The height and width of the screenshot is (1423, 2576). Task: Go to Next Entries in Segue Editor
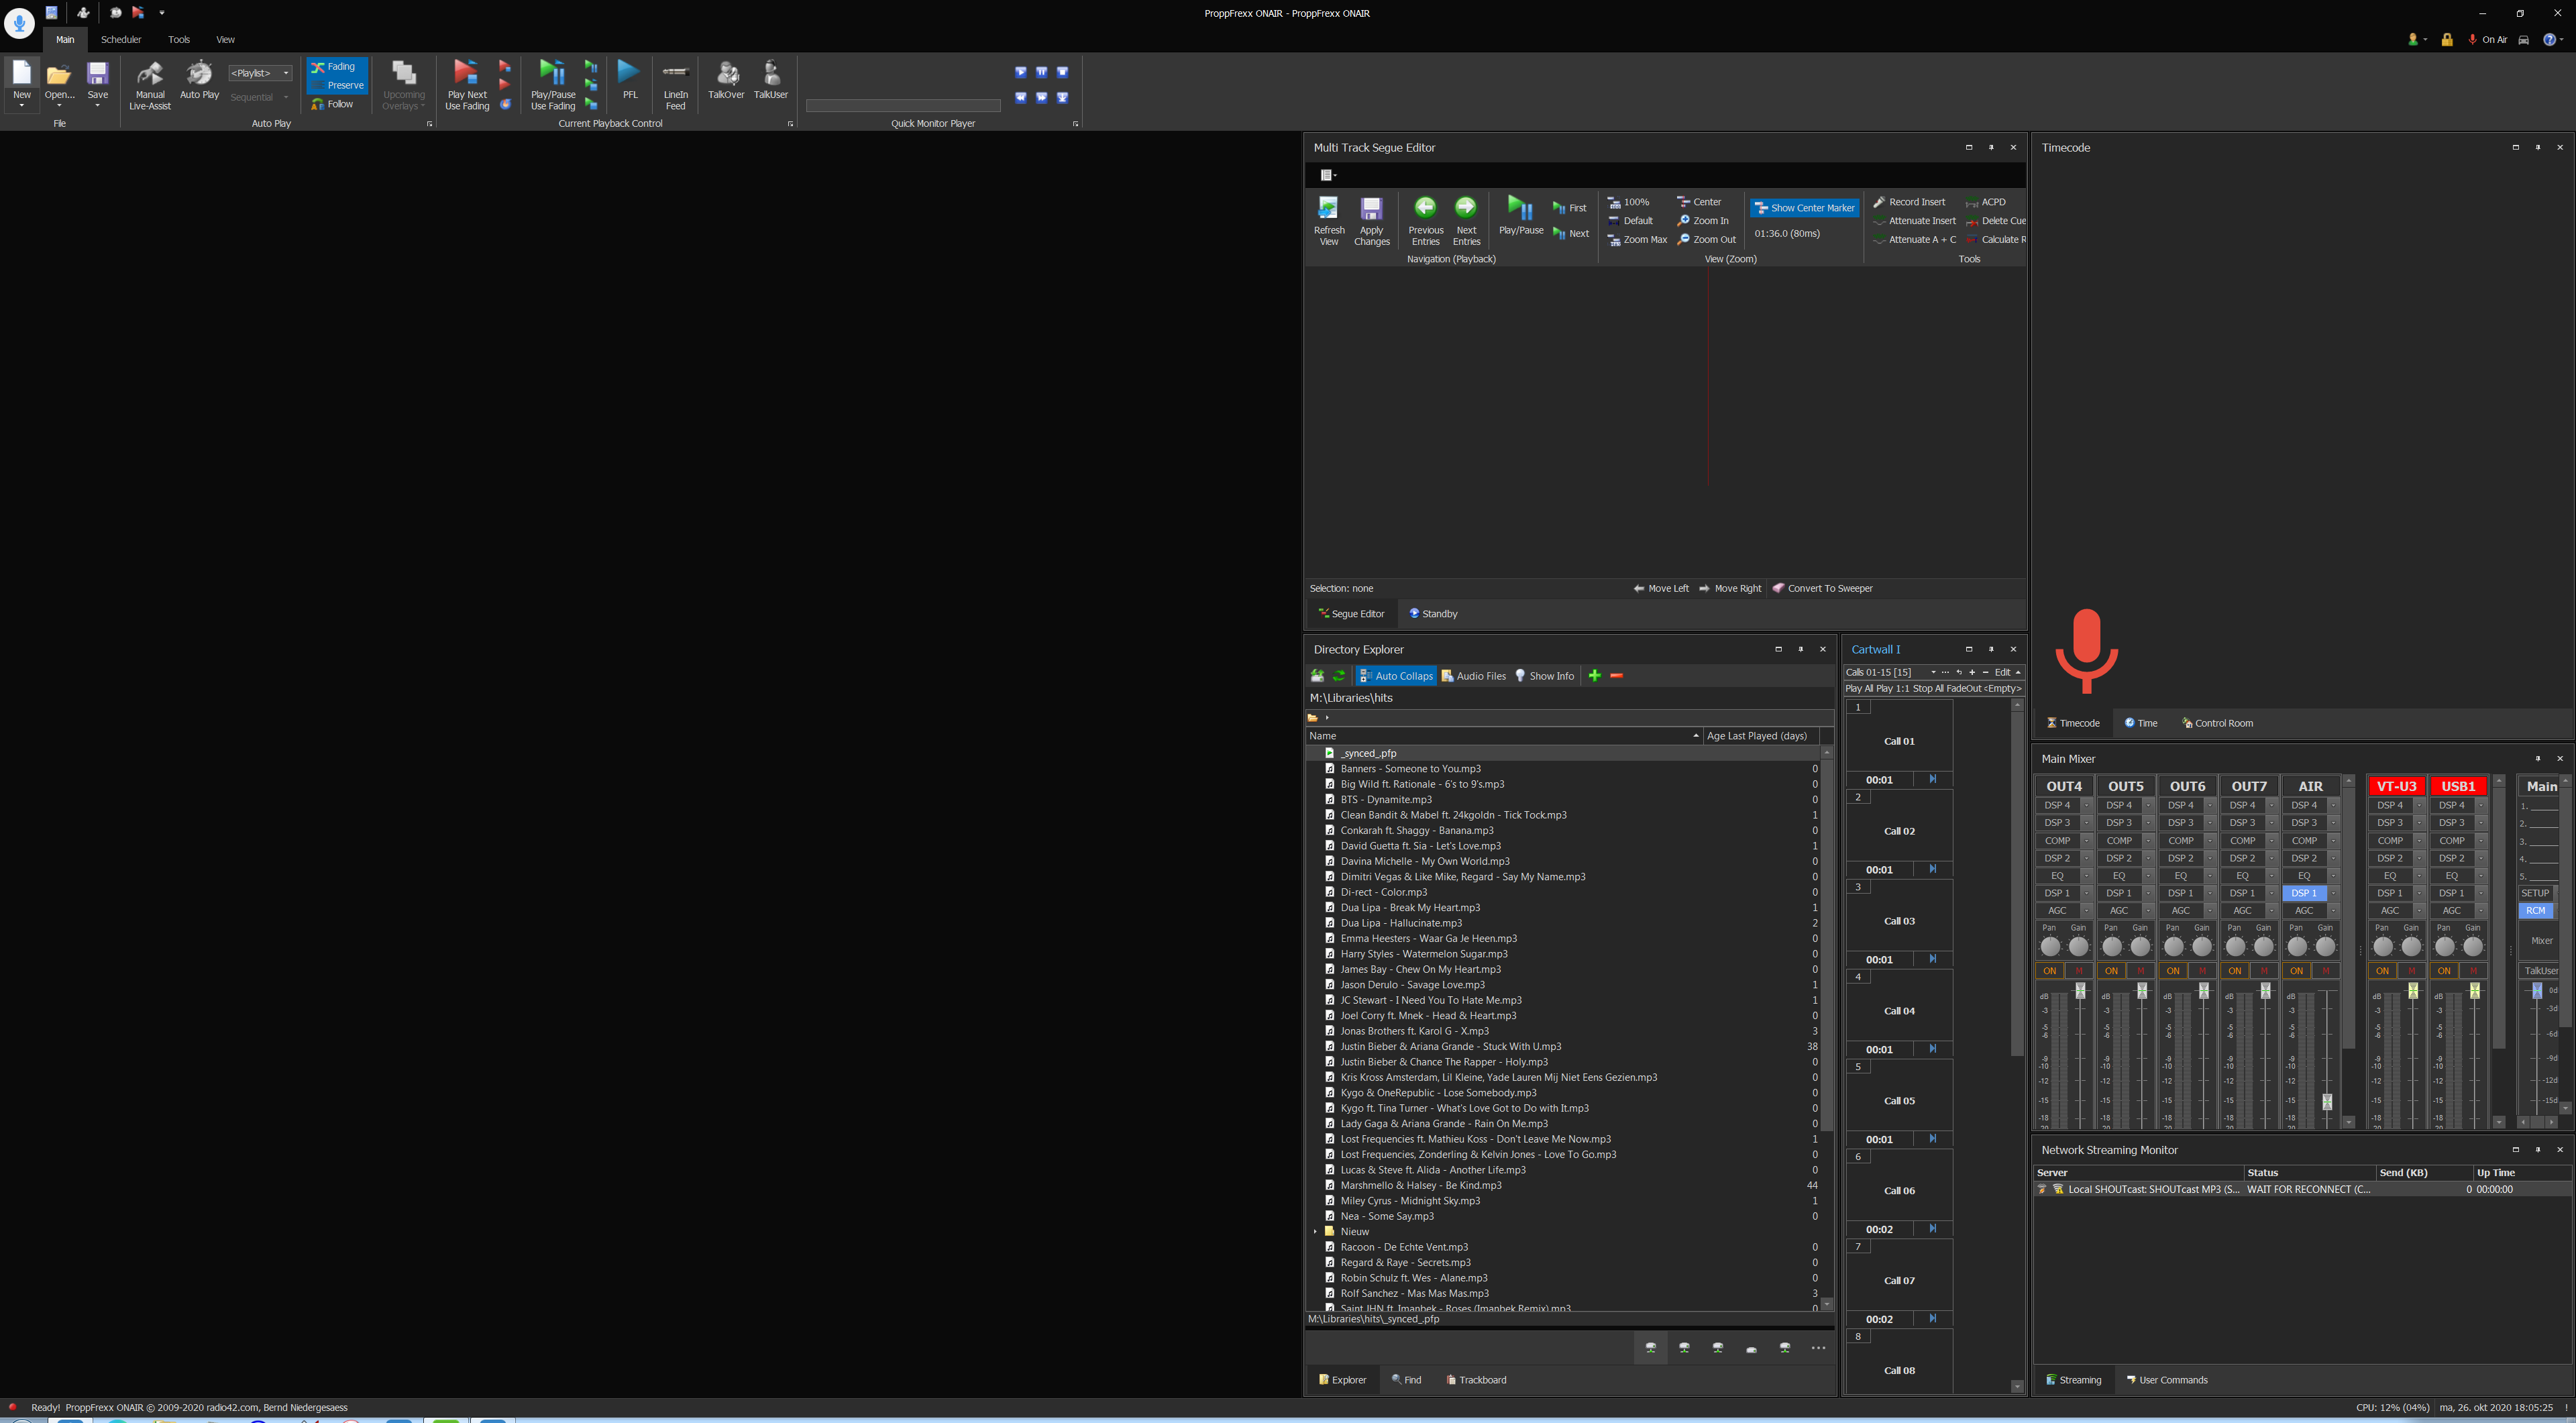coord(1466,221)
